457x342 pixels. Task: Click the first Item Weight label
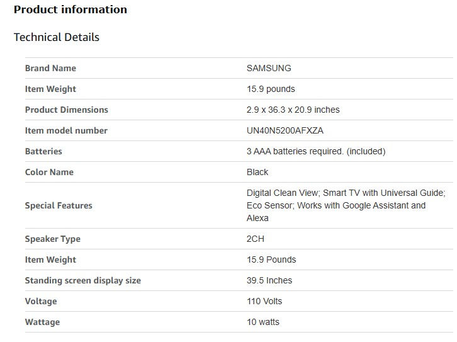pos(50,89)
